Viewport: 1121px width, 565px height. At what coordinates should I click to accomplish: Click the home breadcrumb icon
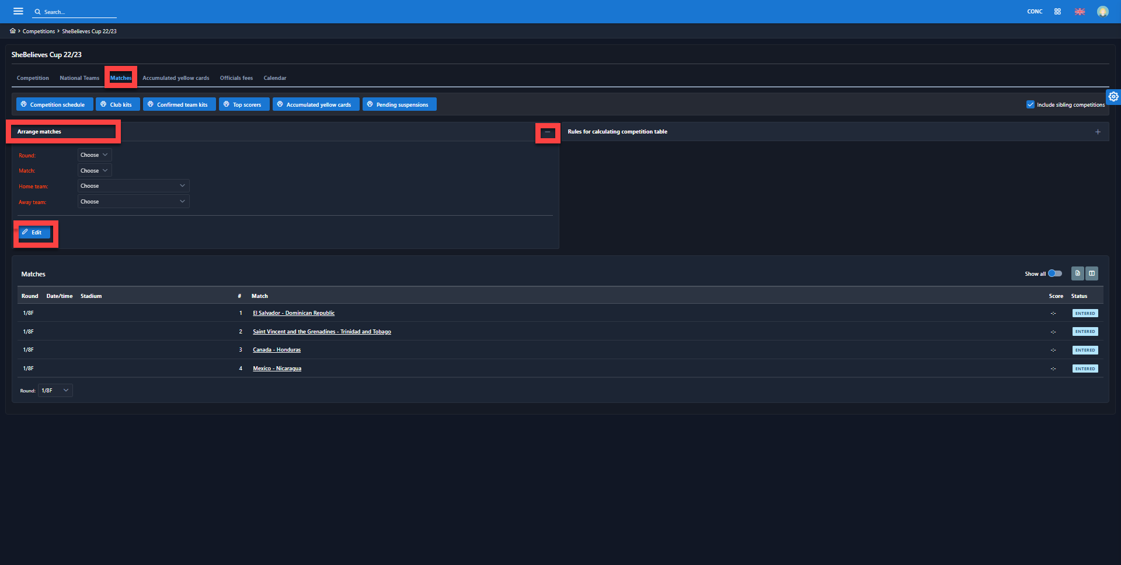point(13,31)
